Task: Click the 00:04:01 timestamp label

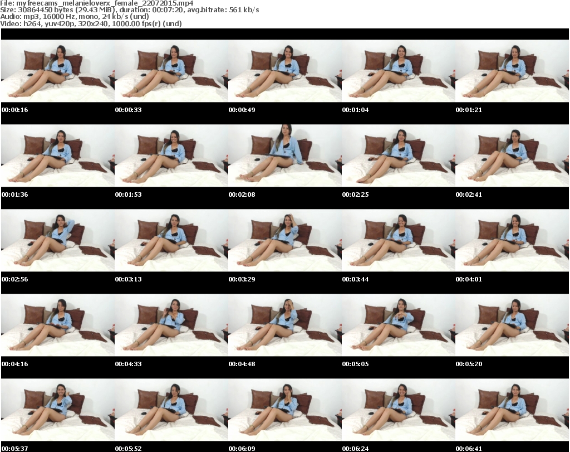Action: (469, 279)
